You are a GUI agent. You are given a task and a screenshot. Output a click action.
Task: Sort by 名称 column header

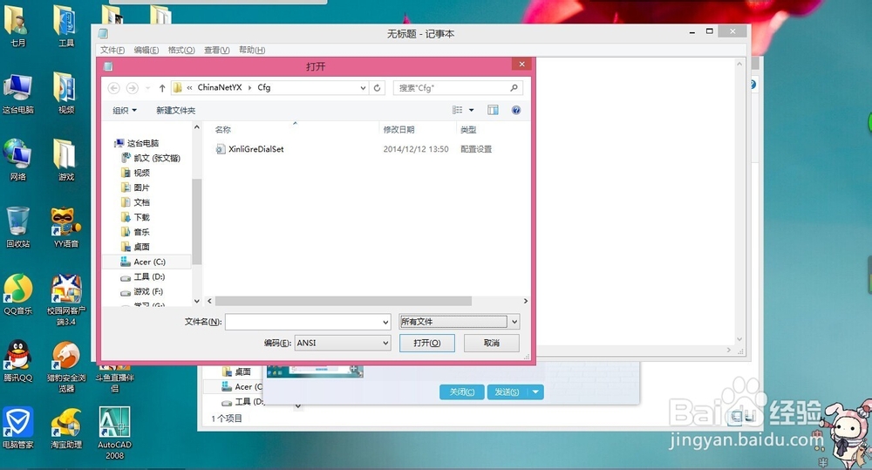[223, 130]
